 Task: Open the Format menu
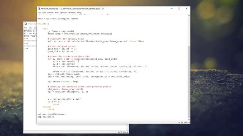(50, 12)
